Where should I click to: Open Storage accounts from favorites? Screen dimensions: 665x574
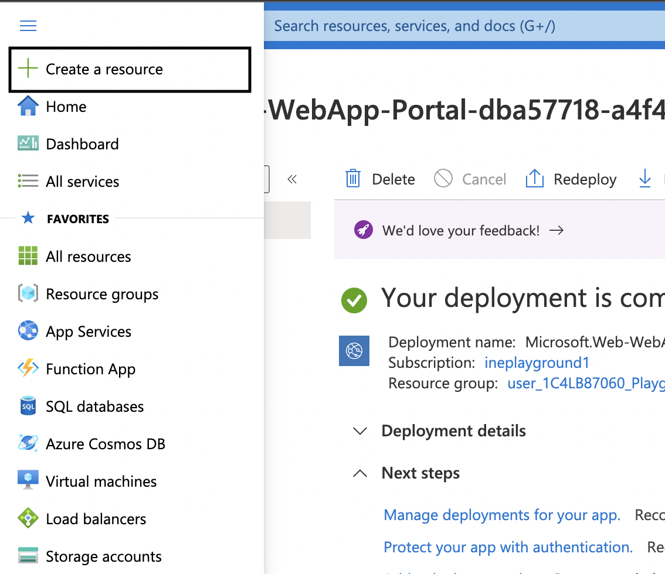pyautogui.click(x=103, y=556)
